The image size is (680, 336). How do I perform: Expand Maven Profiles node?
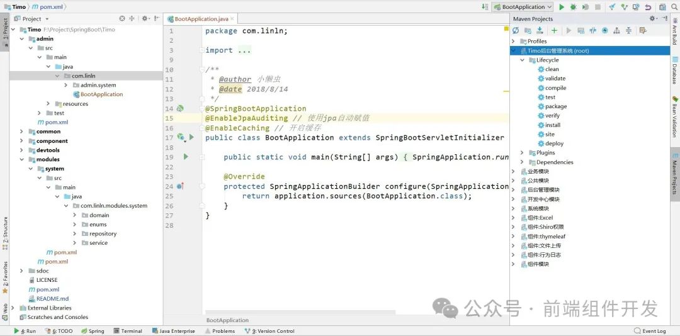[x=514, y=41]
